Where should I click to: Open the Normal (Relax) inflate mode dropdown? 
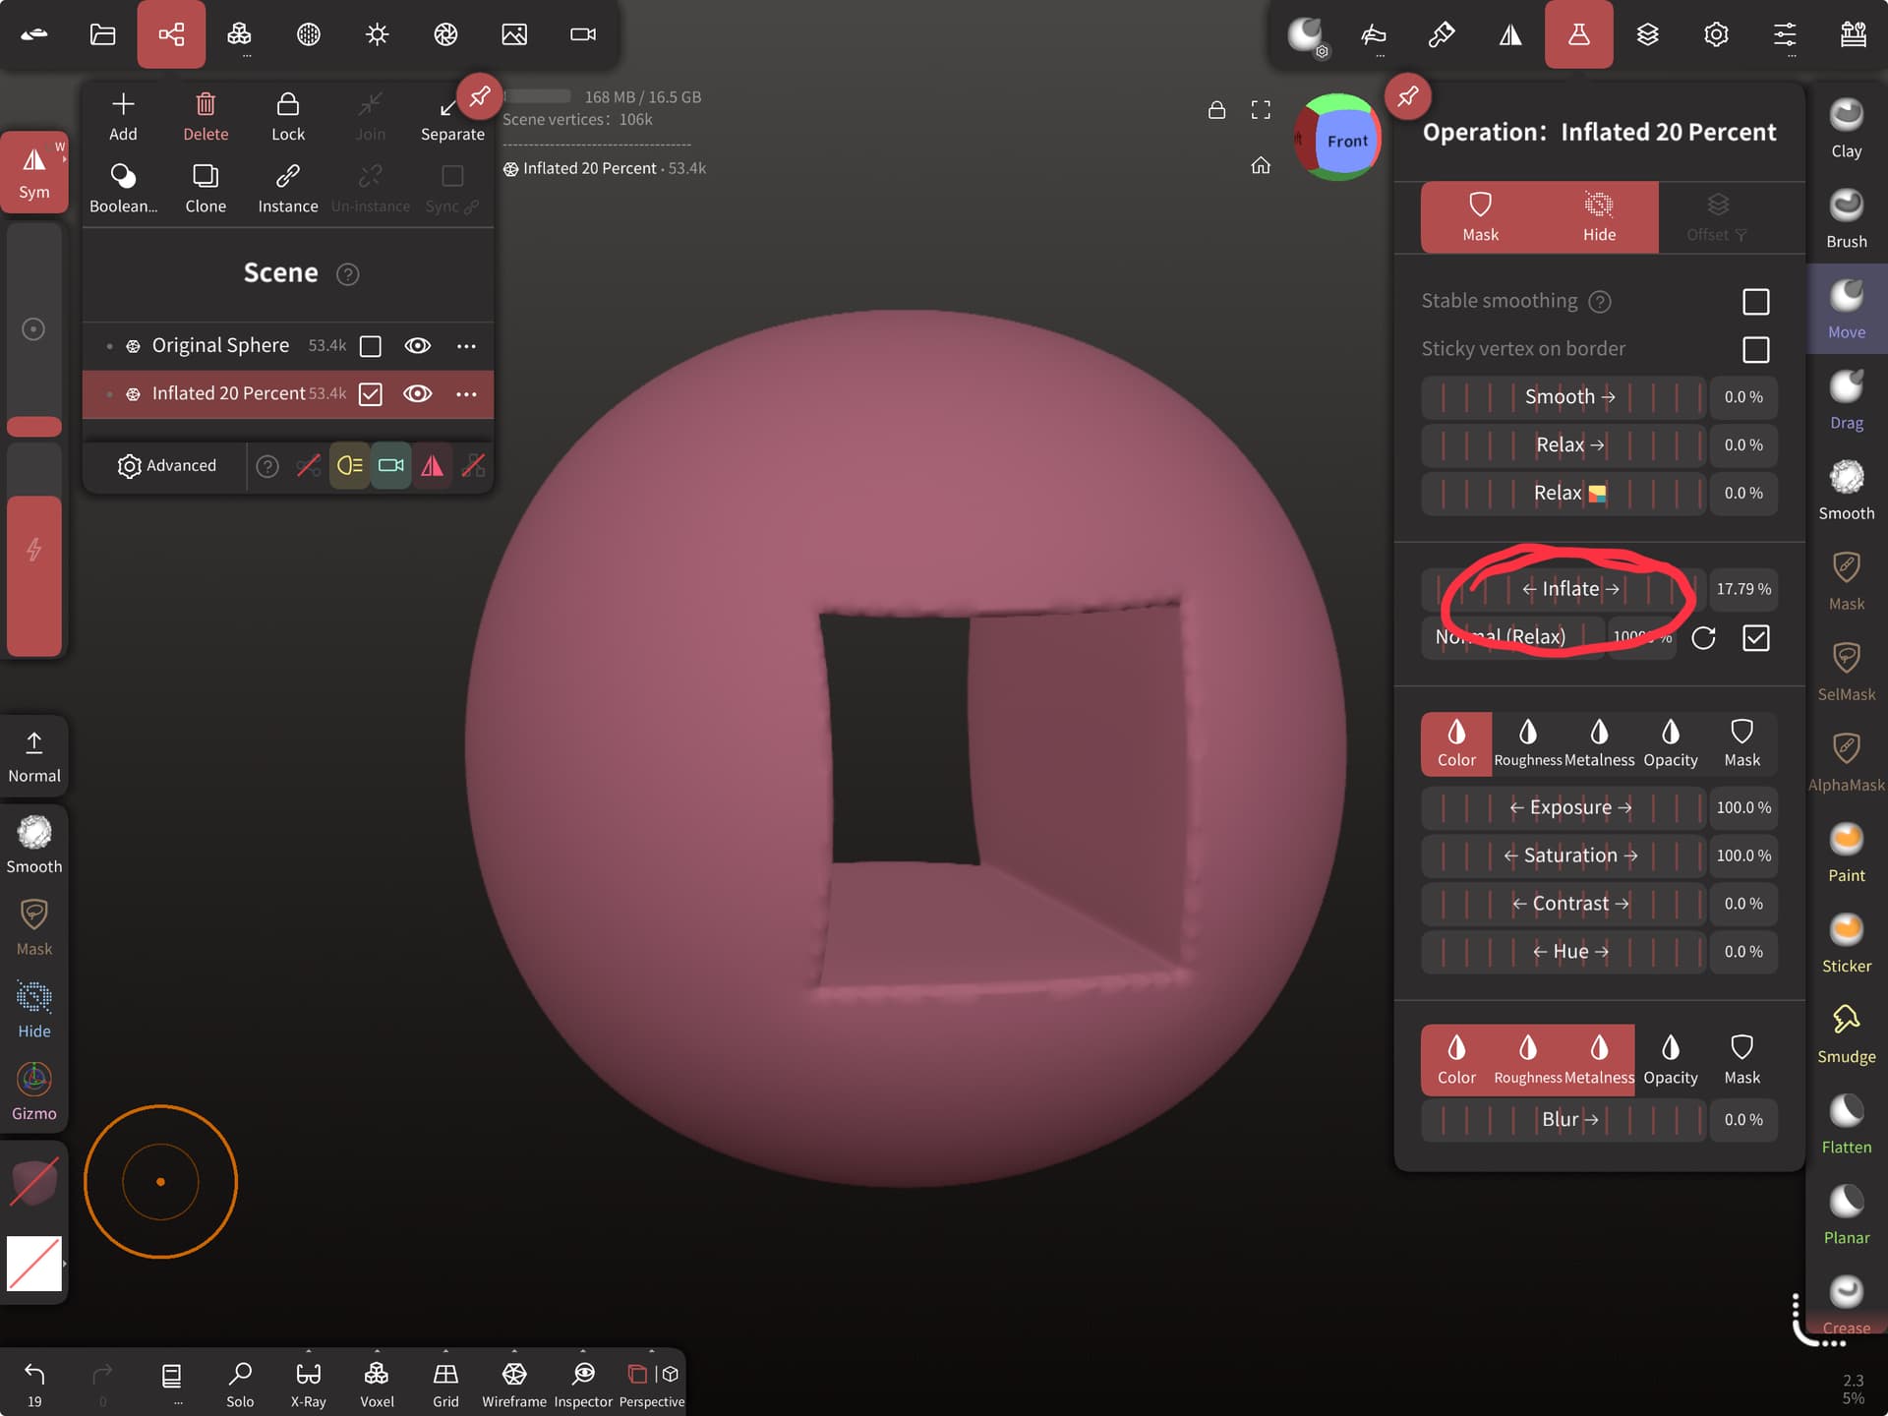(x=1512, y=637)
